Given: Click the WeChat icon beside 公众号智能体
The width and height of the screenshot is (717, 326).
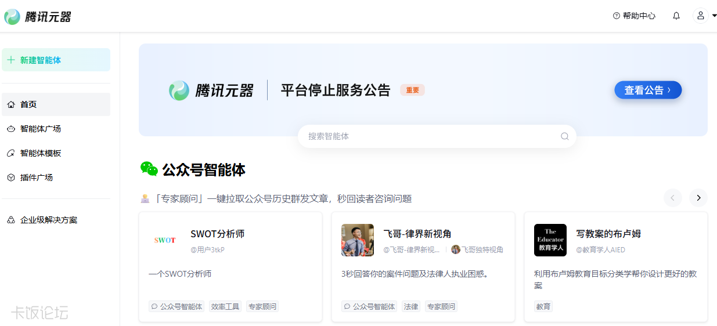Looking at the screenshot, I should click(149, 169).
